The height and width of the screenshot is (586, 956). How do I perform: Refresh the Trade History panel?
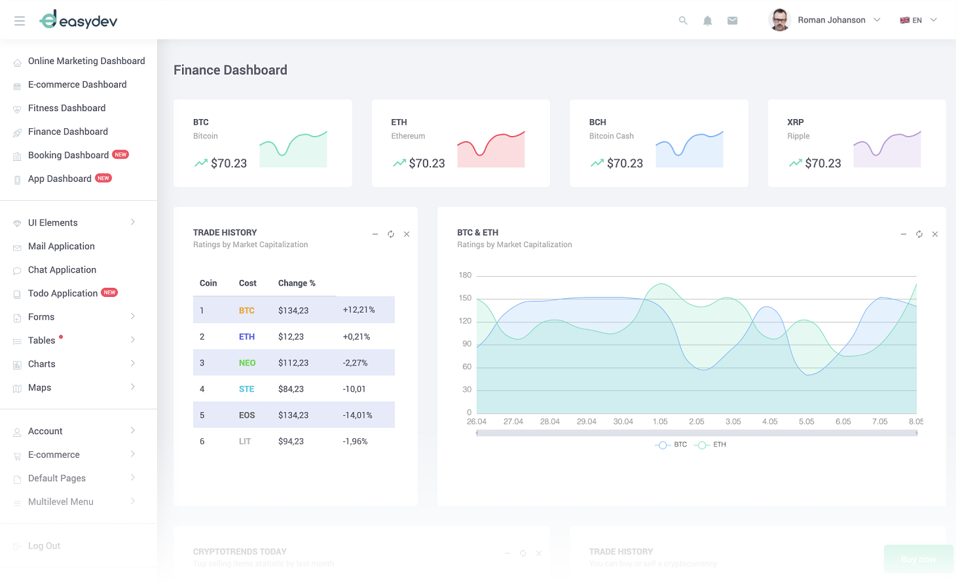coord(391,234)
